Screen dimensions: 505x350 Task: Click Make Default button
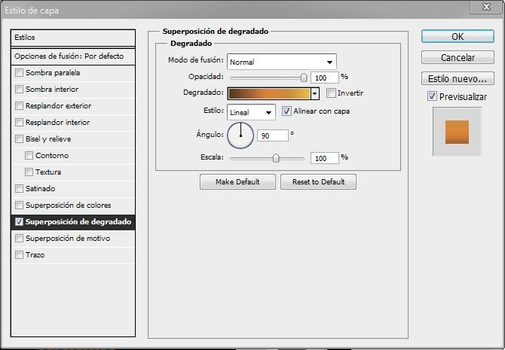[x=237, y=182]
